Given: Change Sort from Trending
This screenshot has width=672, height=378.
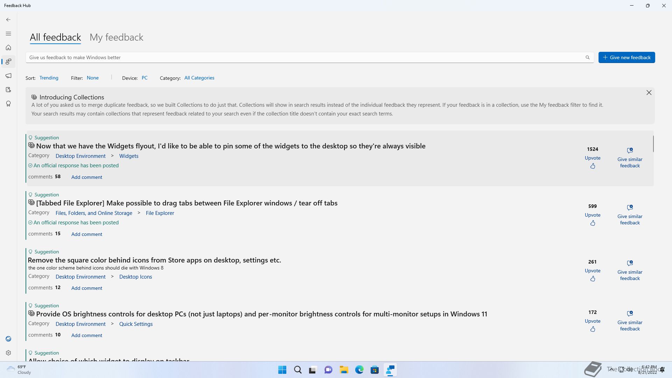Looking at the screenshot, I should [49, 78].
